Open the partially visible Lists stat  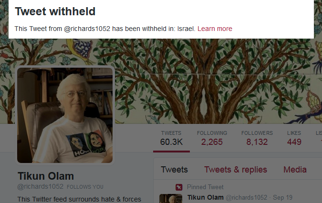(x=319, y=138)
